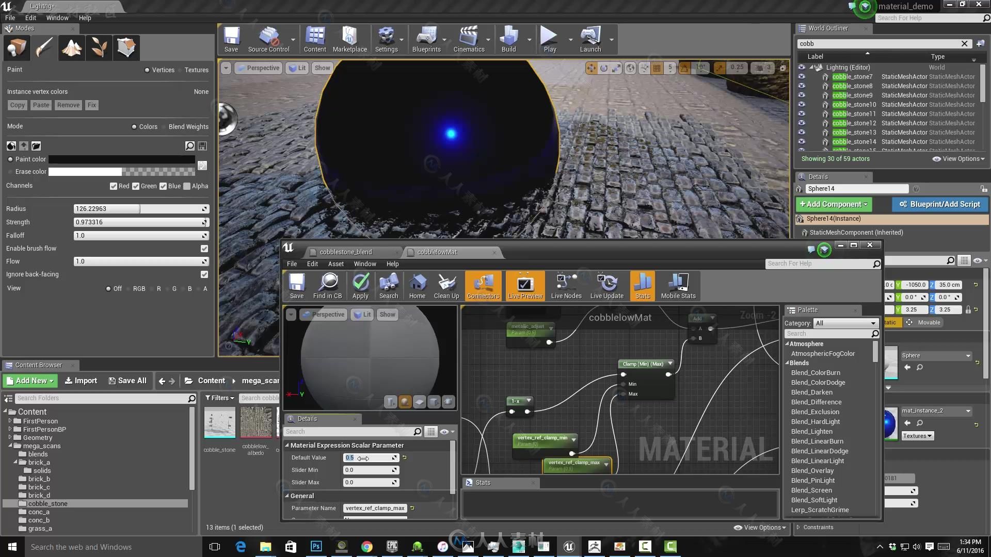Click the Paint color swatch

[x=122, y=159]
